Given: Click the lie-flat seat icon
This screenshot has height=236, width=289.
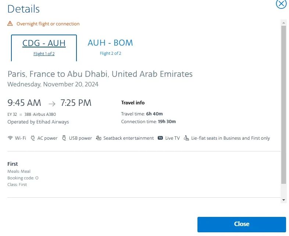Looking at the screenshot, I should (x=186, y=138).
